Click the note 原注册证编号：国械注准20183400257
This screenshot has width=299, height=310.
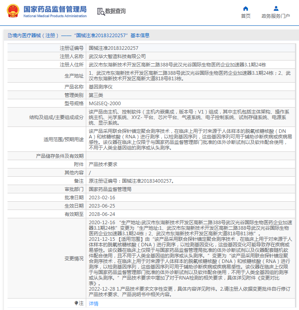click(x=131, y=181)
